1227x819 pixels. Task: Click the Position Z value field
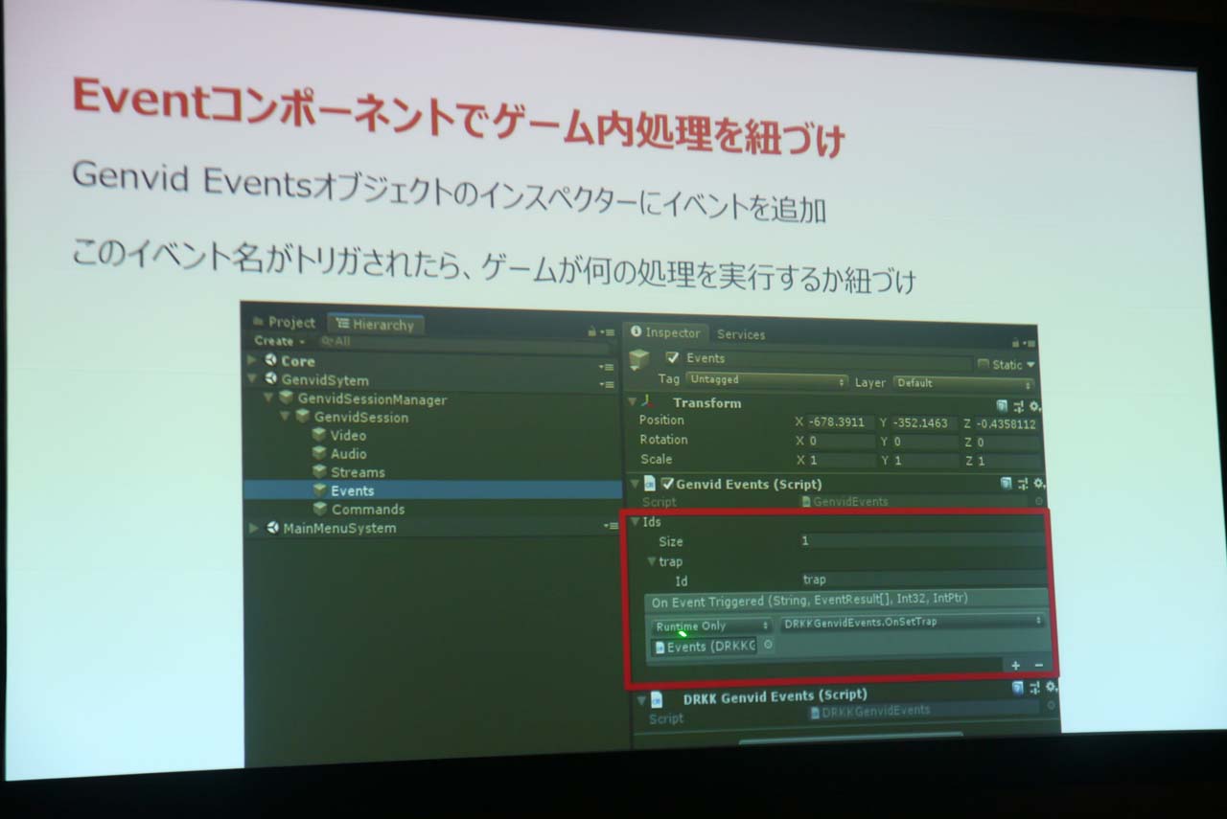click(x=1006, y=423)
